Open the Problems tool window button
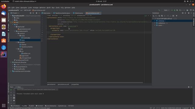Viewport: 195px width, 109px height. (15, 106)
